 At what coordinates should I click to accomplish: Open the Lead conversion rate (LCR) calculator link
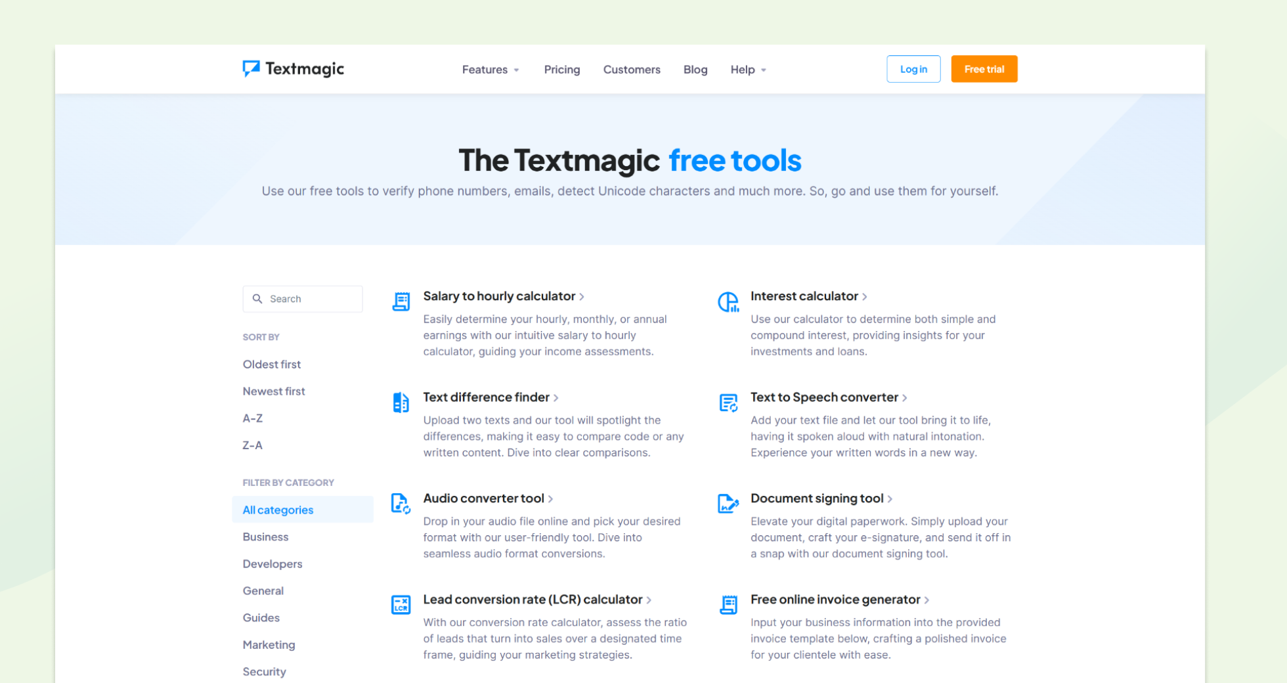537,600
